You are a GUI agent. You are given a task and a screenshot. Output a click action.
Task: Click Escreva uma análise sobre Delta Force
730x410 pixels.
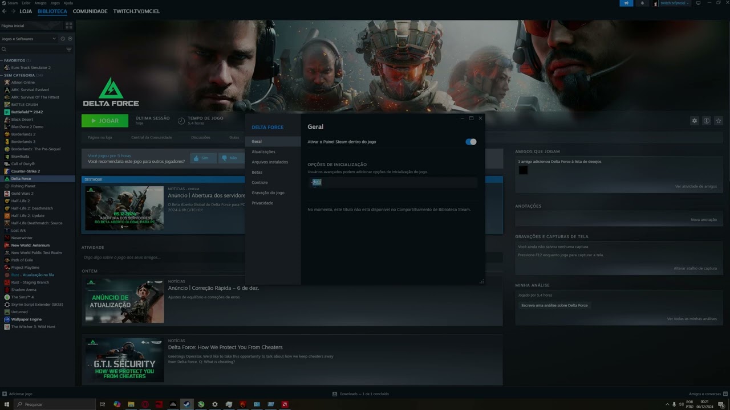[554, 306]
